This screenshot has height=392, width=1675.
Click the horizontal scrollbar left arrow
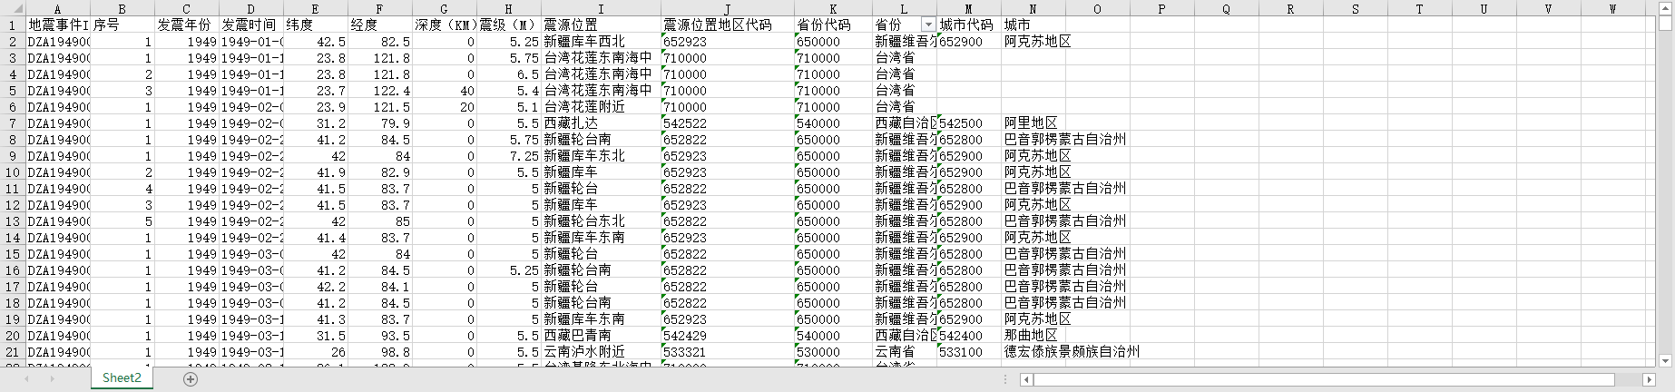point(1026,379)
